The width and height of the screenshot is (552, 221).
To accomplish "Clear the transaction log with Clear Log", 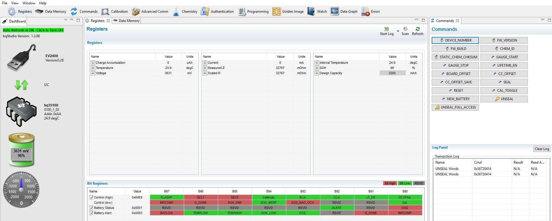I will click(542, 149).
